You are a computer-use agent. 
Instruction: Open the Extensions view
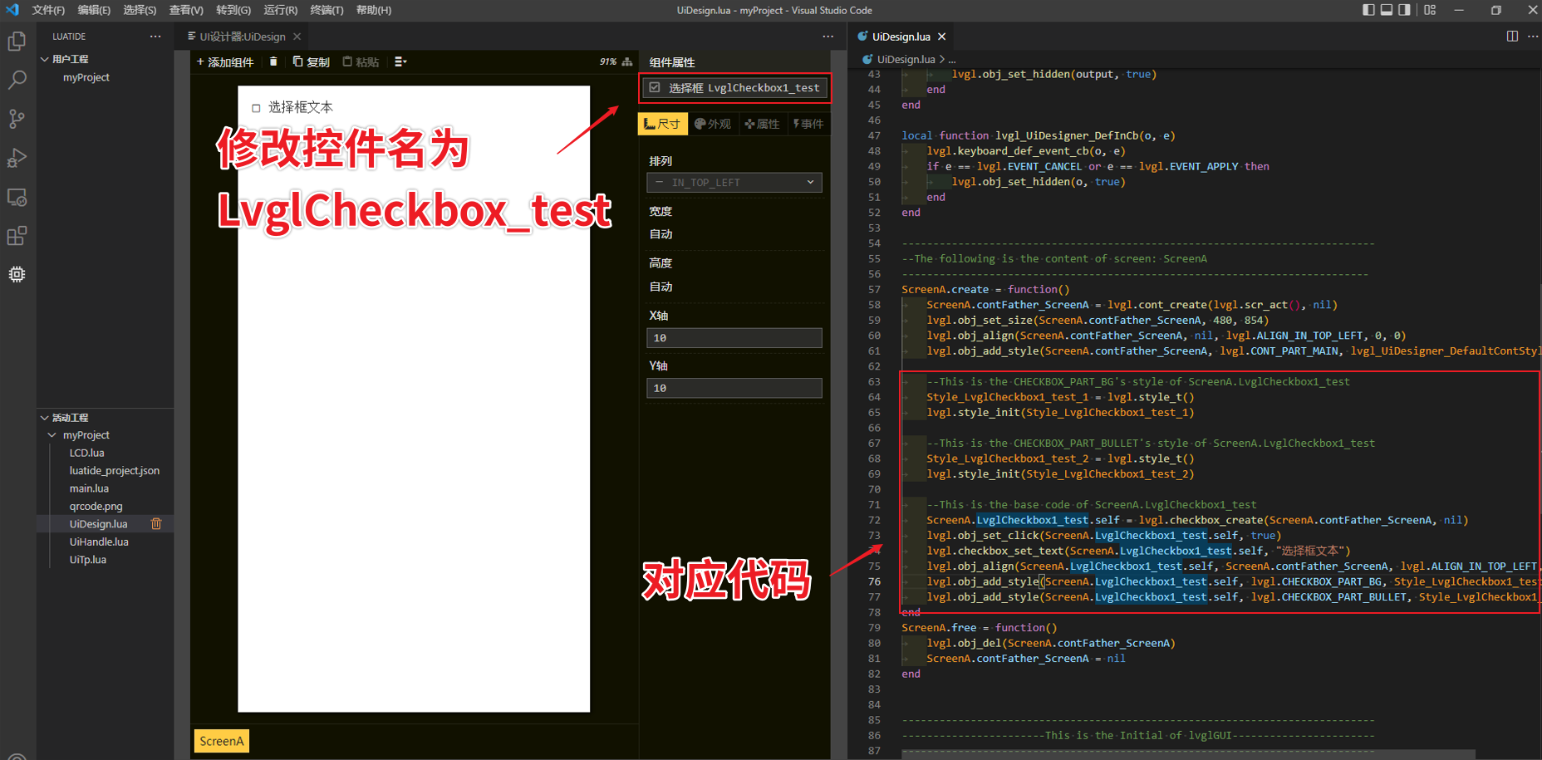click(17, 236)
